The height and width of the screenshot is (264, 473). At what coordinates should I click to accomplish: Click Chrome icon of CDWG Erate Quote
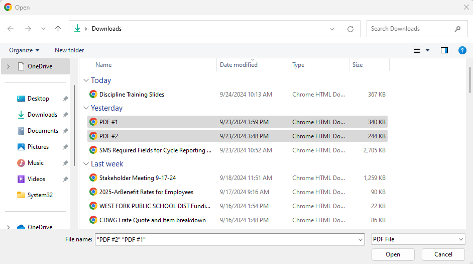click(93, 220)
